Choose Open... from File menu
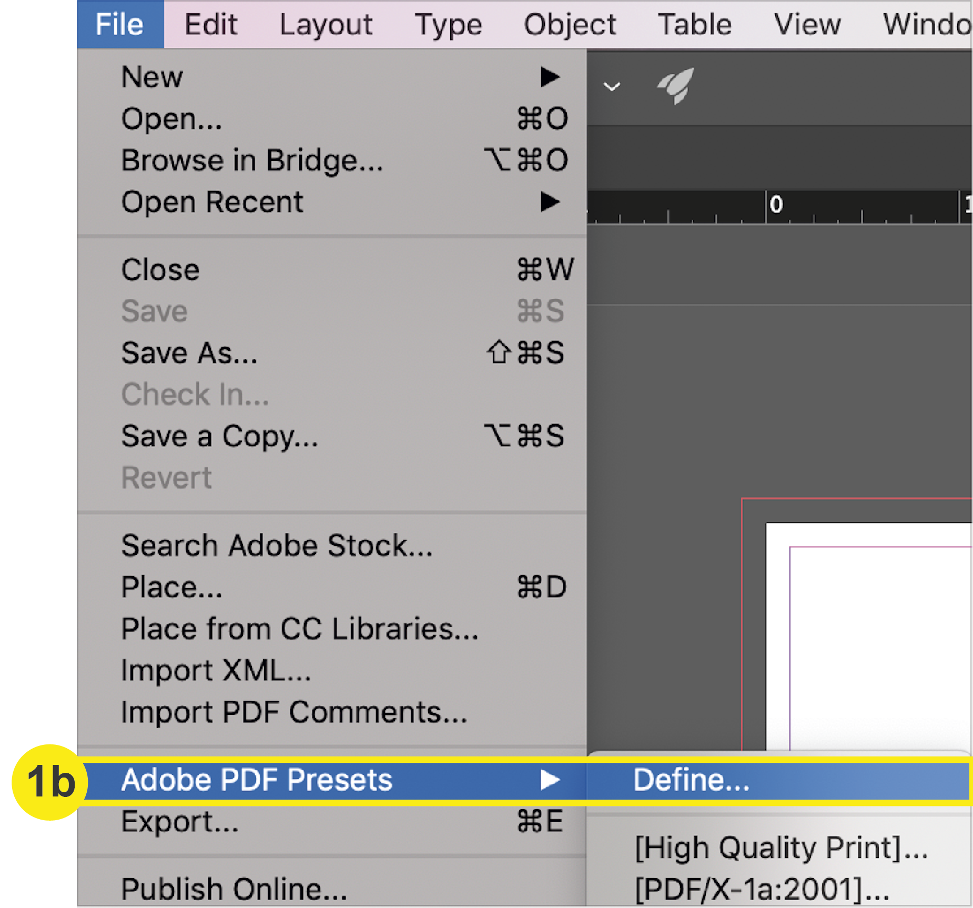The width and height of the screenshot is (973, 908). click(332, 119)
